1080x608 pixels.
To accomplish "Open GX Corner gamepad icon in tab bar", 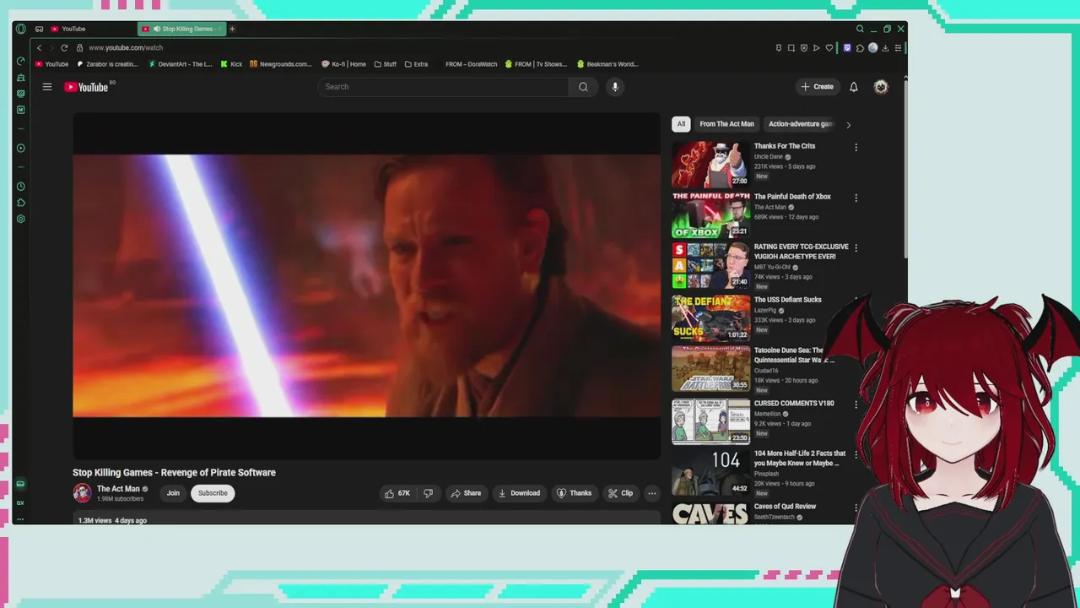I will click(x=39, y=29).
